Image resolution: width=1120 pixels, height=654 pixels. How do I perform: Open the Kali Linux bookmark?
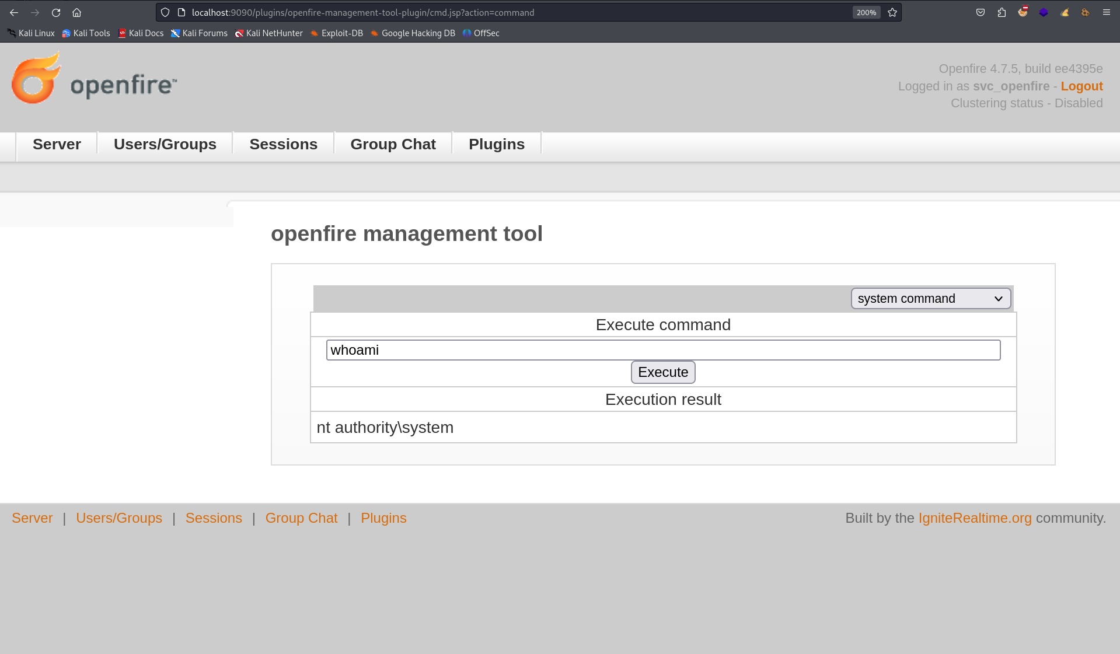pyautogui.click(x=31, y=33)
